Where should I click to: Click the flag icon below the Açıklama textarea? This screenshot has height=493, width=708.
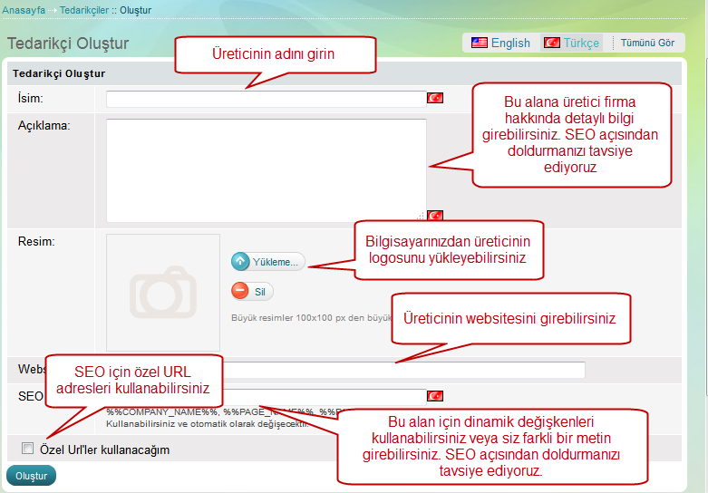(435, 216)
